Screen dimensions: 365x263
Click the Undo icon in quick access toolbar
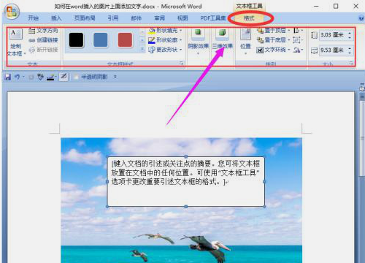click(17, 77)
